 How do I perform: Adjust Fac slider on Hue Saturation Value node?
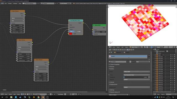(76, 32)
